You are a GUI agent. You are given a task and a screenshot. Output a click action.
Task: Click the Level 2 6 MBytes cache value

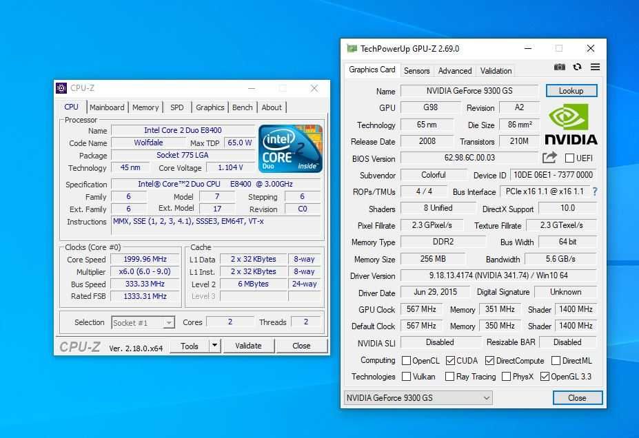pyautogui.click(x=254, y=284)
